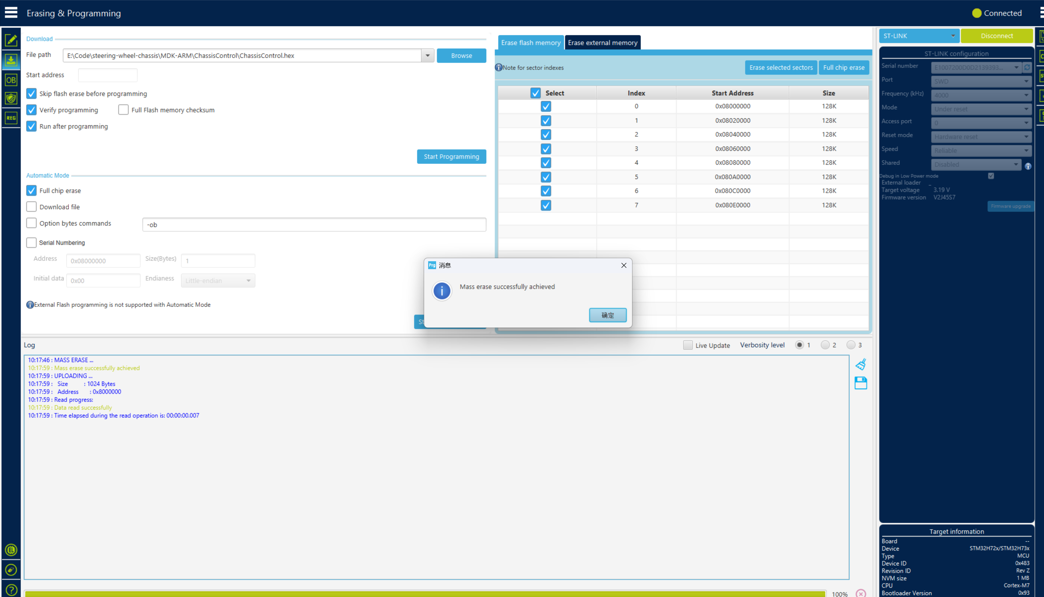Open the external tools icon above help
Viewport: 1044px width, 597px height.
(11, 570)
